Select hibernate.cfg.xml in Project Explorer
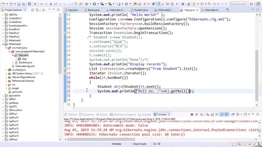 [25, 66]
